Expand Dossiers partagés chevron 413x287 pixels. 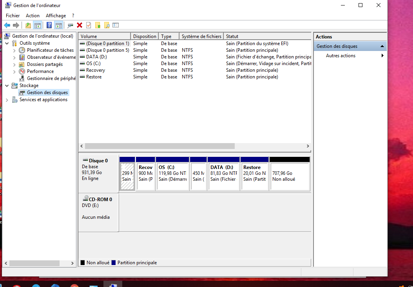point(14,65)
